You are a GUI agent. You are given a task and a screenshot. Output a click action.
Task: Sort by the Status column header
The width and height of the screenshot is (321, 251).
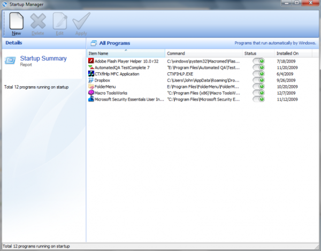click(258, 53)
